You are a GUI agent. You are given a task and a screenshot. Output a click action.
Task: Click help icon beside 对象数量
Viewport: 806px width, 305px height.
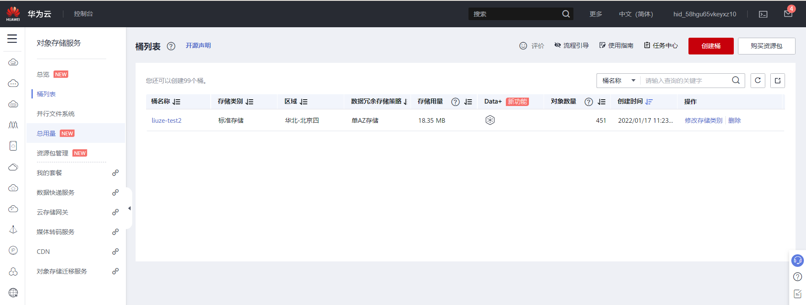(589, 102)
